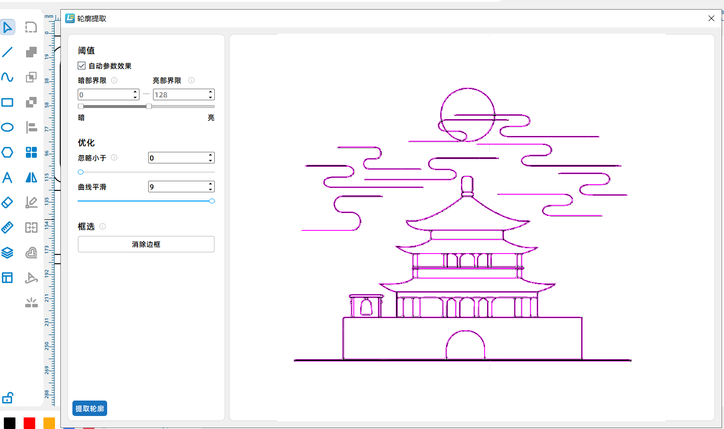
Task: Click the 忽略小于 input field
Action: point(177,158)
